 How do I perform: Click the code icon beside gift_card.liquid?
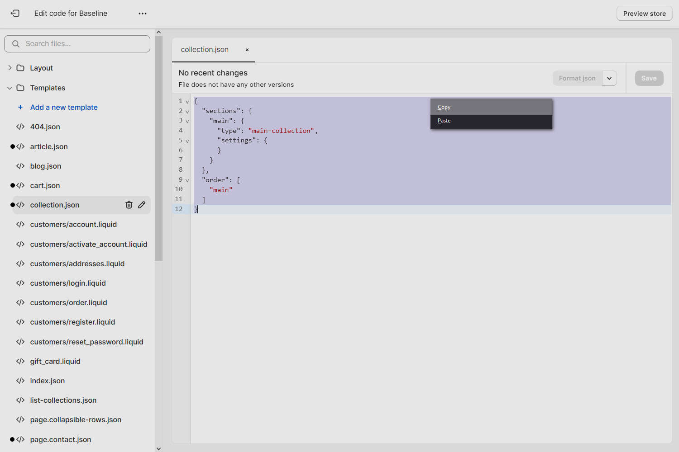tap(20, 361)
